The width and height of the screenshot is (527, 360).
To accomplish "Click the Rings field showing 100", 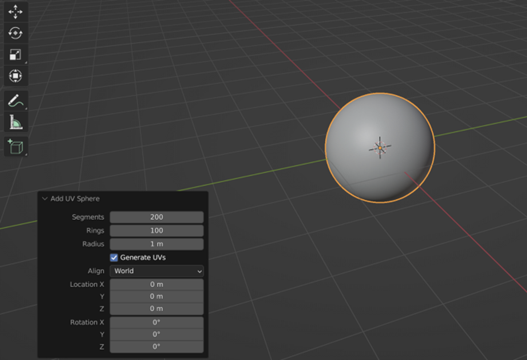I will pos(157,230).
